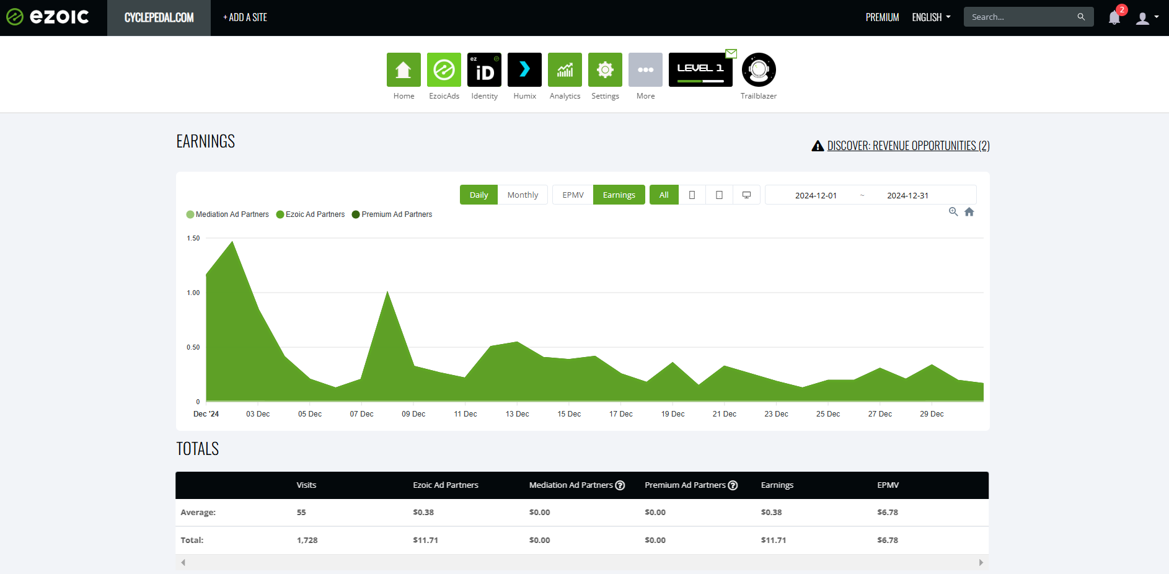Click the EPMV column header

[x=888, y=485]
